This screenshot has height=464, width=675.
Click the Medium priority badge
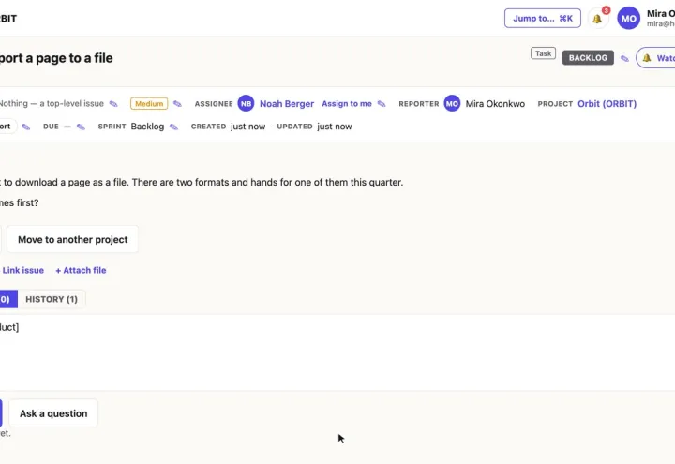149,104
